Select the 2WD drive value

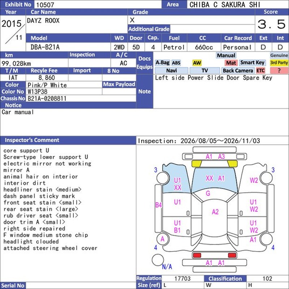pyautogui.click(x=119, y=47)
